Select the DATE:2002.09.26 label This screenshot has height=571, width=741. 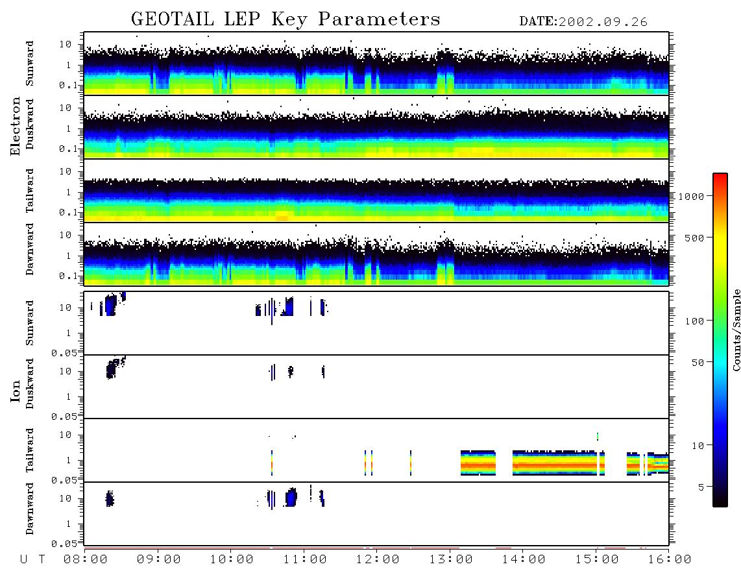click(583, 22)
